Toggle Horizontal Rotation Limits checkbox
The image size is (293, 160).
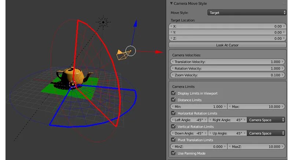tap(173, 113)
